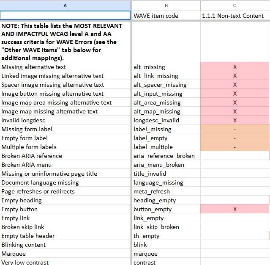This screenshot has height=265, width=270.
Task: Select the 'Multiple form labels' cell
Action: [x=65, y=147]
